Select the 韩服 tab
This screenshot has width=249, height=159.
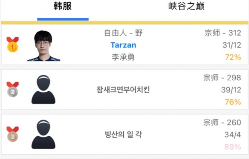(63, 6)
